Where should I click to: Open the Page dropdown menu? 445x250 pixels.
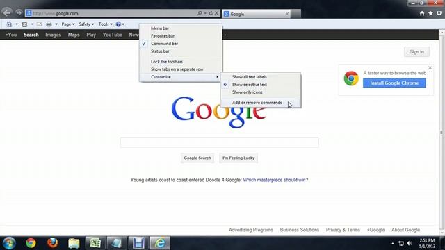pos(68,24)
